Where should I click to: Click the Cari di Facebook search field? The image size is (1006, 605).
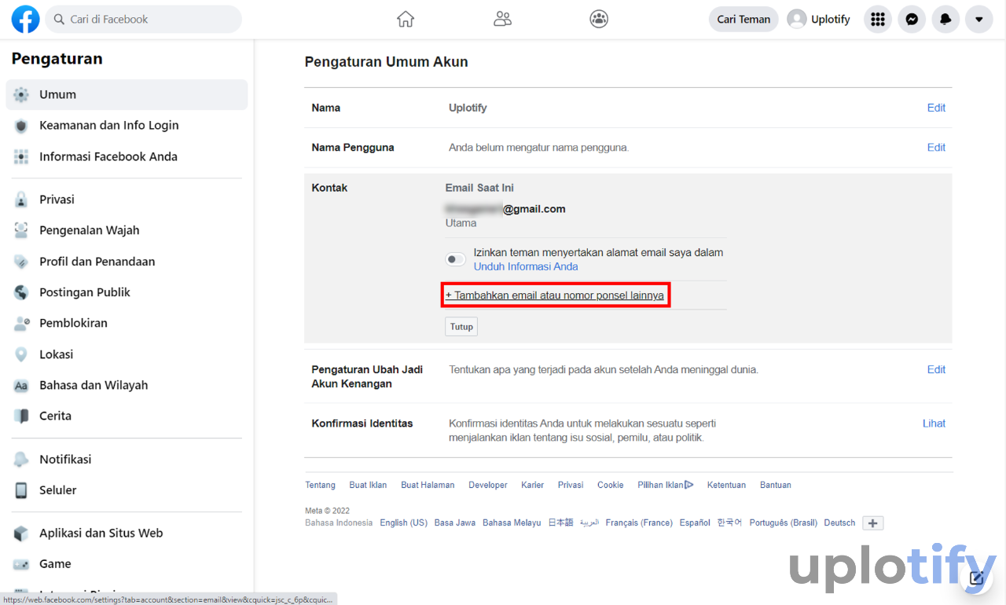click(143, 19)
